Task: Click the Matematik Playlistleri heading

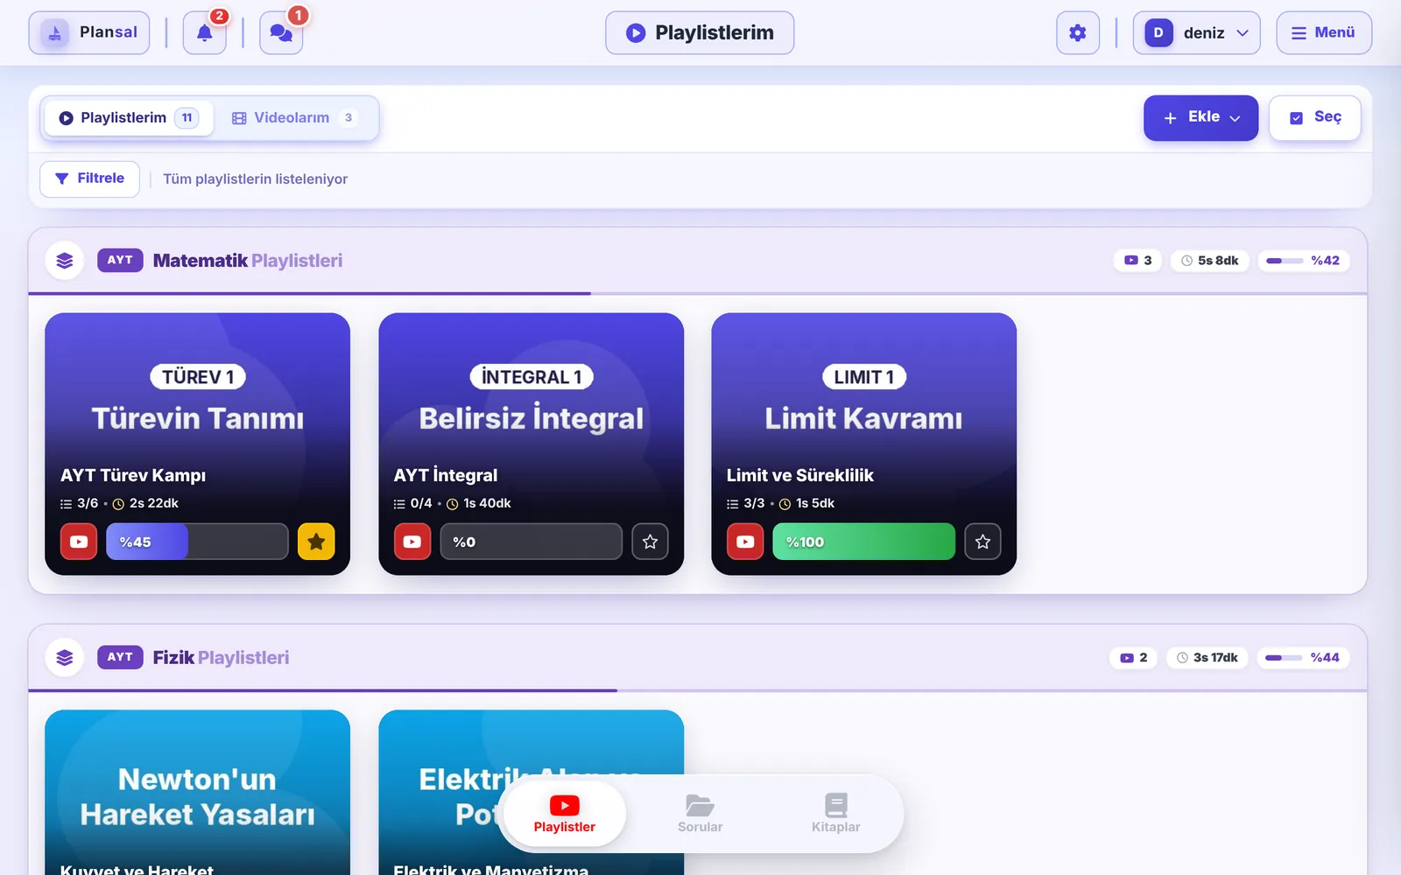Action: click(248, 261)
